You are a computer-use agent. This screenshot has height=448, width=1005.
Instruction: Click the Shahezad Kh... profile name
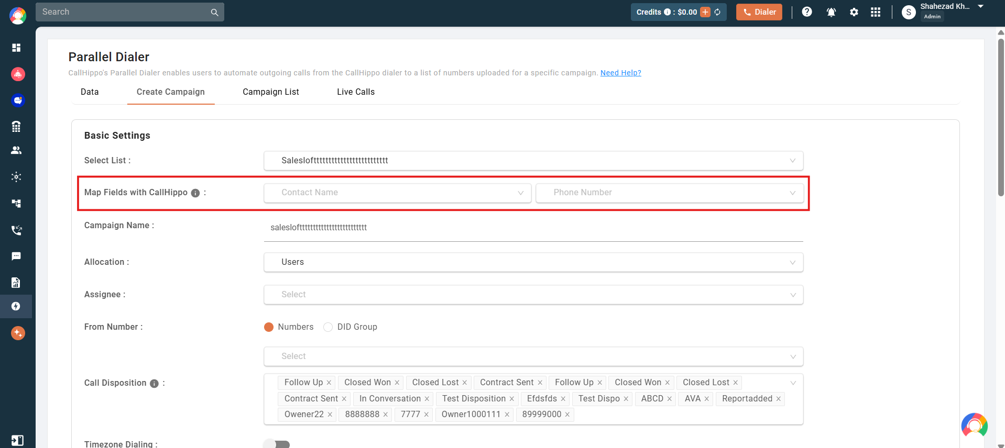945,6
